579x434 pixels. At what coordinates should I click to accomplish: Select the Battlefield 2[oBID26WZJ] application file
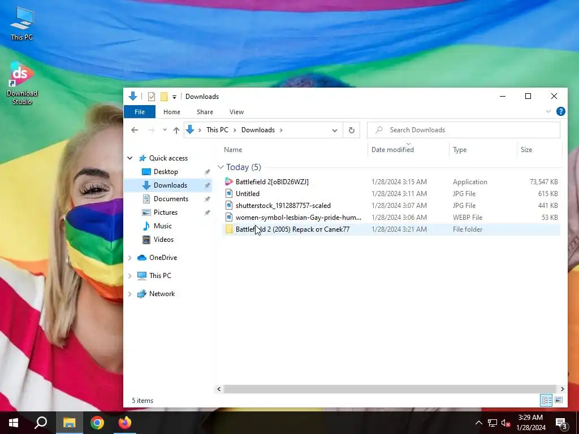point(391,181)
